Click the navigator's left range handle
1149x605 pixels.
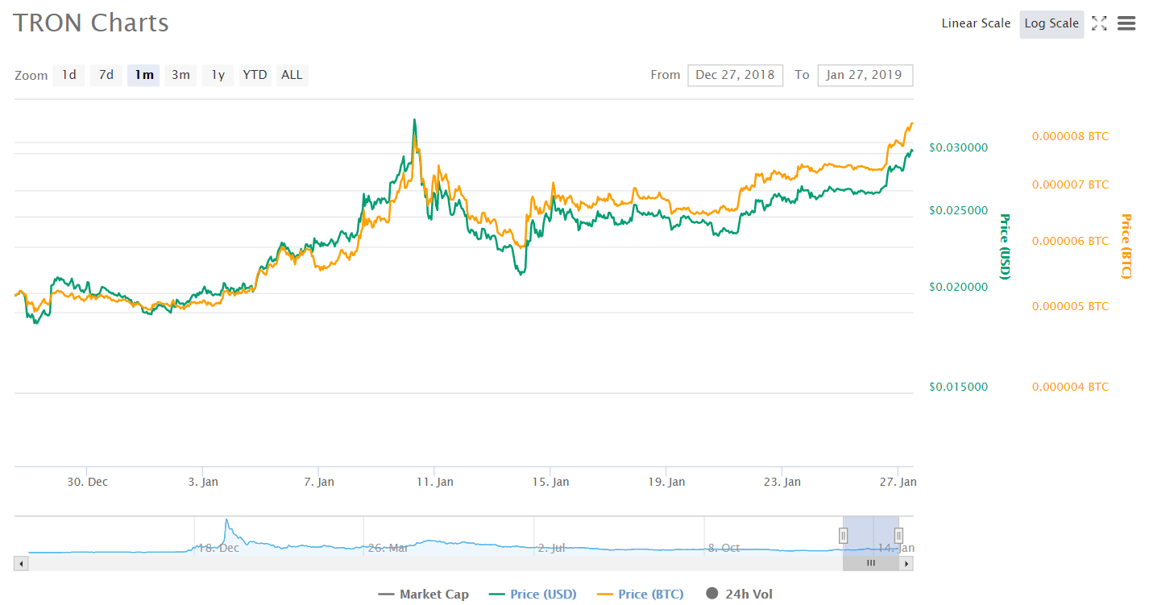(844, 535)
